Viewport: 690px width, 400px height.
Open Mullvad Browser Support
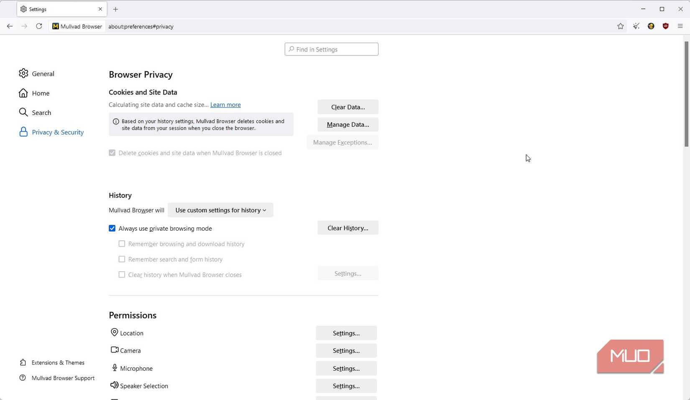click(63, 378)
